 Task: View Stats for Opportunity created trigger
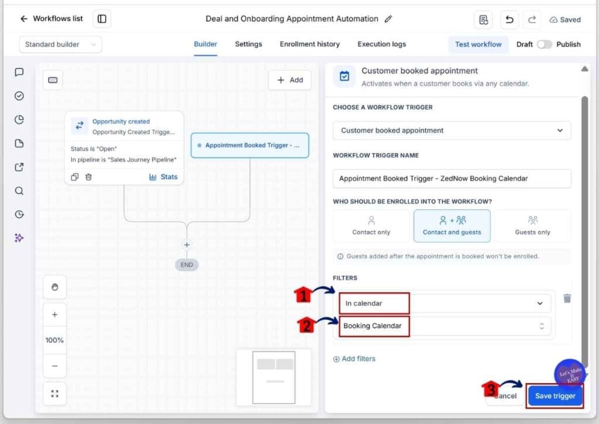(164, 177)
